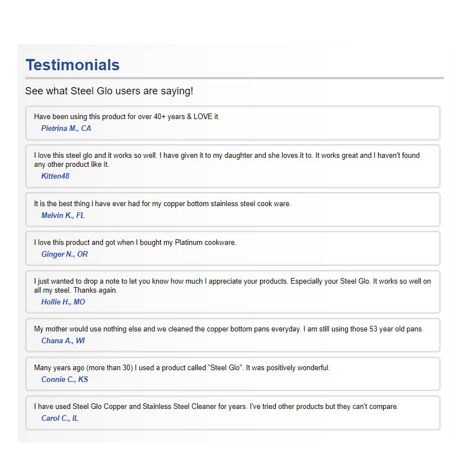Image resolution: width=459 pixels, height=473 pixels.
Task: Click the Carol C., IL author name
Action: (x=60, y=418)
